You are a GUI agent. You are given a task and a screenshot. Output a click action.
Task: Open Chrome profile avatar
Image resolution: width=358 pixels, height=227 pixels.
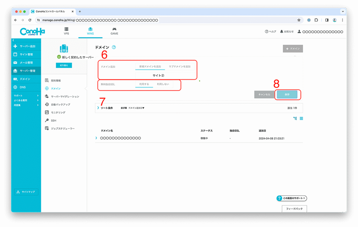335,20
